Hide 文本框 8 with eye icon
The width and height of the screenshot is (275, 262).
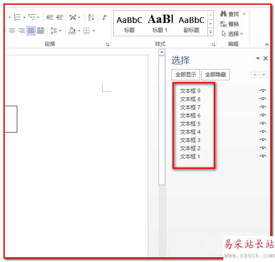[x=263, y=99]
